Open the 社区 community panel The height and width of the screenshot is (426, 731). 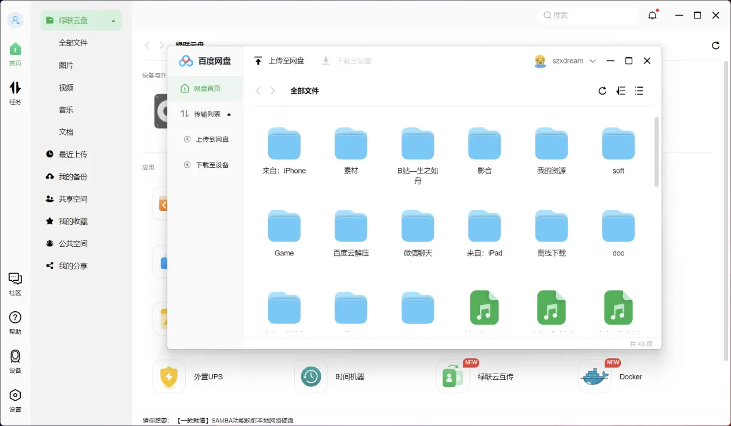(15, 284)
